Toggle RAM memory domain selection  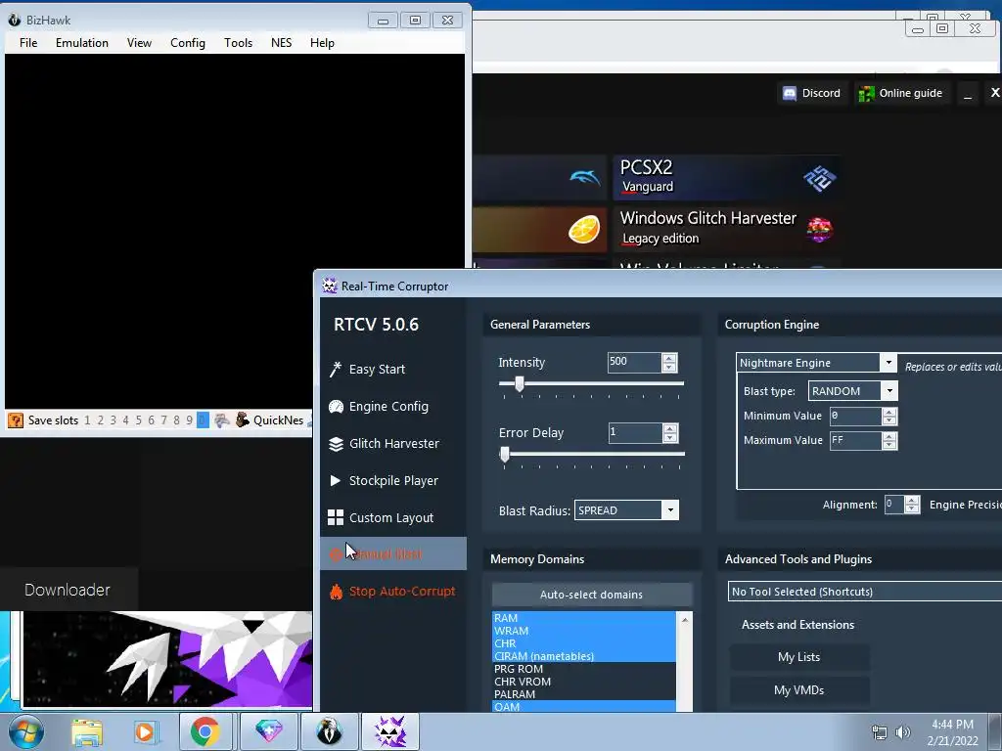(583, 618)
